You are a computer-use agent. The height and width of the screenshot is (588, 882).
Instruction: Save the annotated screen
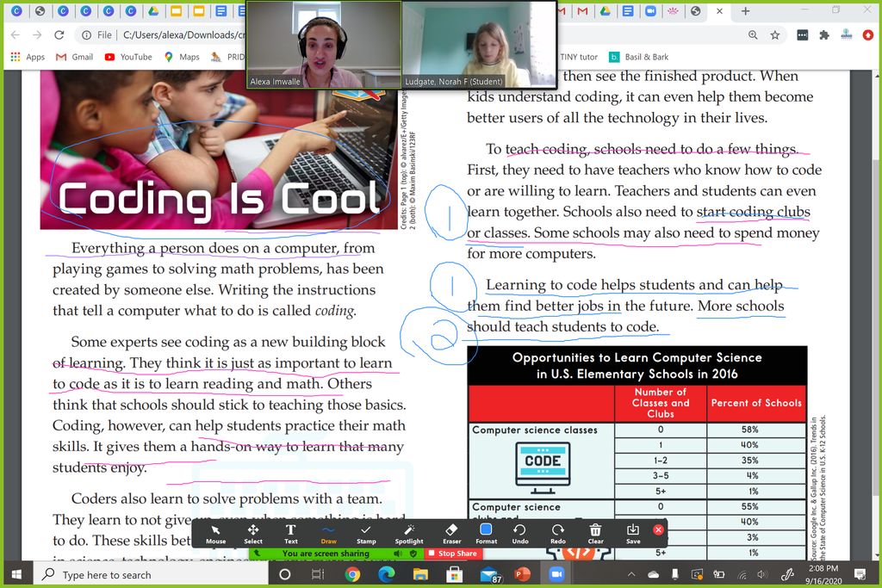[633, 534]
